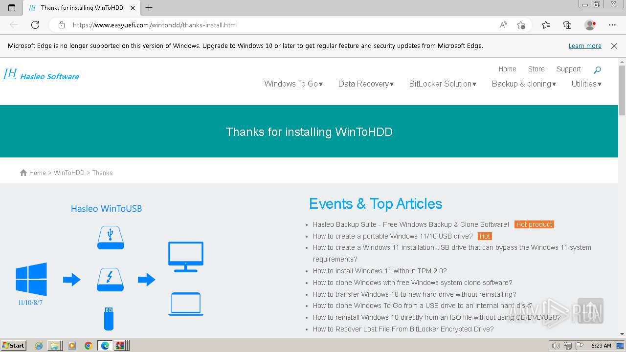
Task: Click the Home breadcrumb house icon
Action: (23, 173)
